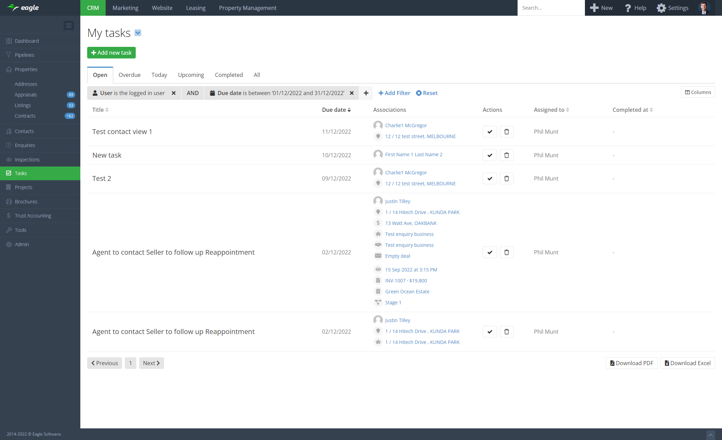The image size is (722, 440).
Task: Tick complete on 'Test contact view 1'
Action: (490, 132)
